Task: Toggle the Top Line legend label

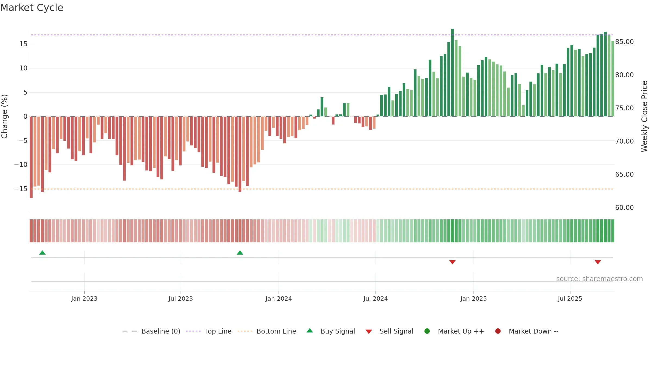Action: click(x=218, y=331)
